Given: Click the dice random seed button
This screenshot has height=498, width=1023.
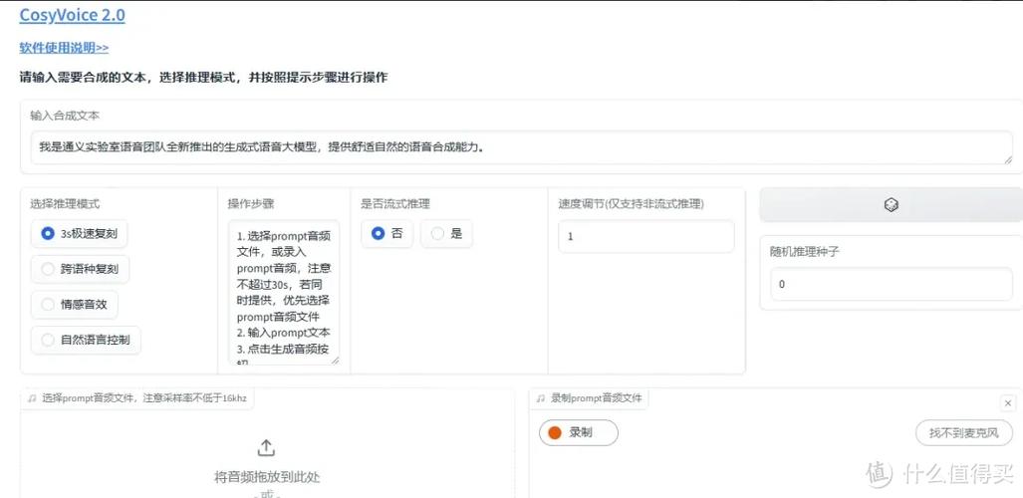Looking at the screenshot, I should click(x=891, y=205).
